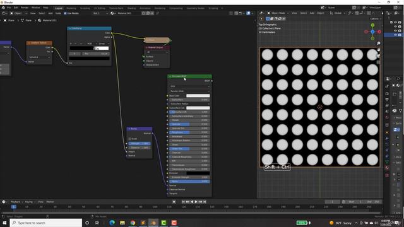Open the Render properties tab icon
Viewport: 404px width, 227px height.
387,94
